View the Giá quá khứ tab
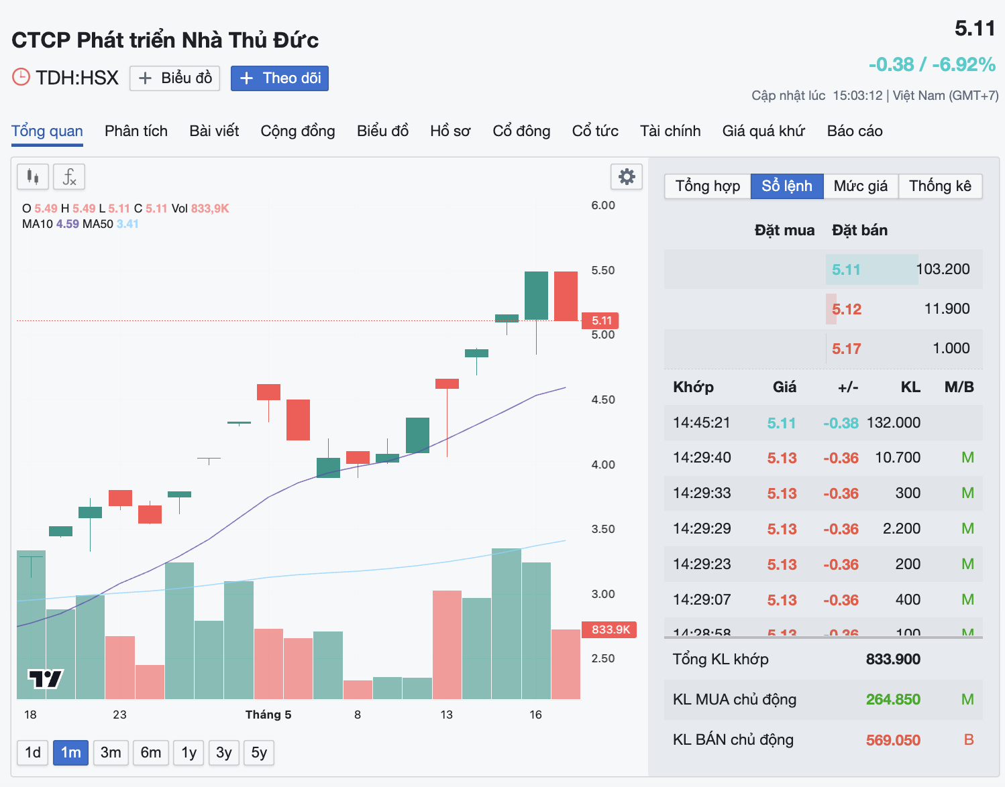The height and width of the screenshot is (787, 1005). [763, 131]
